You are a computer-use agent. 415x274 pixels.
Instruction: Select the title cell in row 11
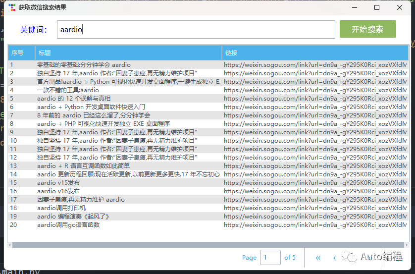tap(117, 149)
